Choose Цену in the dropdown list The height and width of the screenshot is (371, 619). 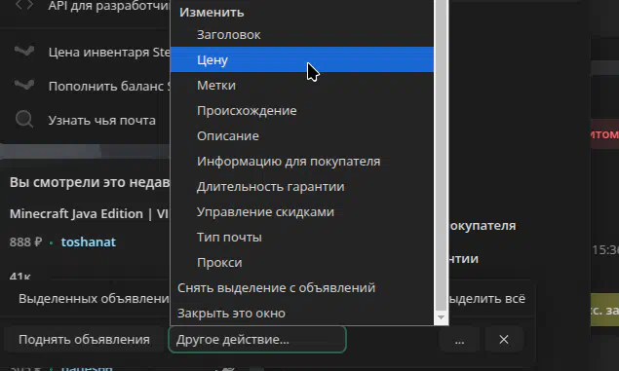point(302,59)
